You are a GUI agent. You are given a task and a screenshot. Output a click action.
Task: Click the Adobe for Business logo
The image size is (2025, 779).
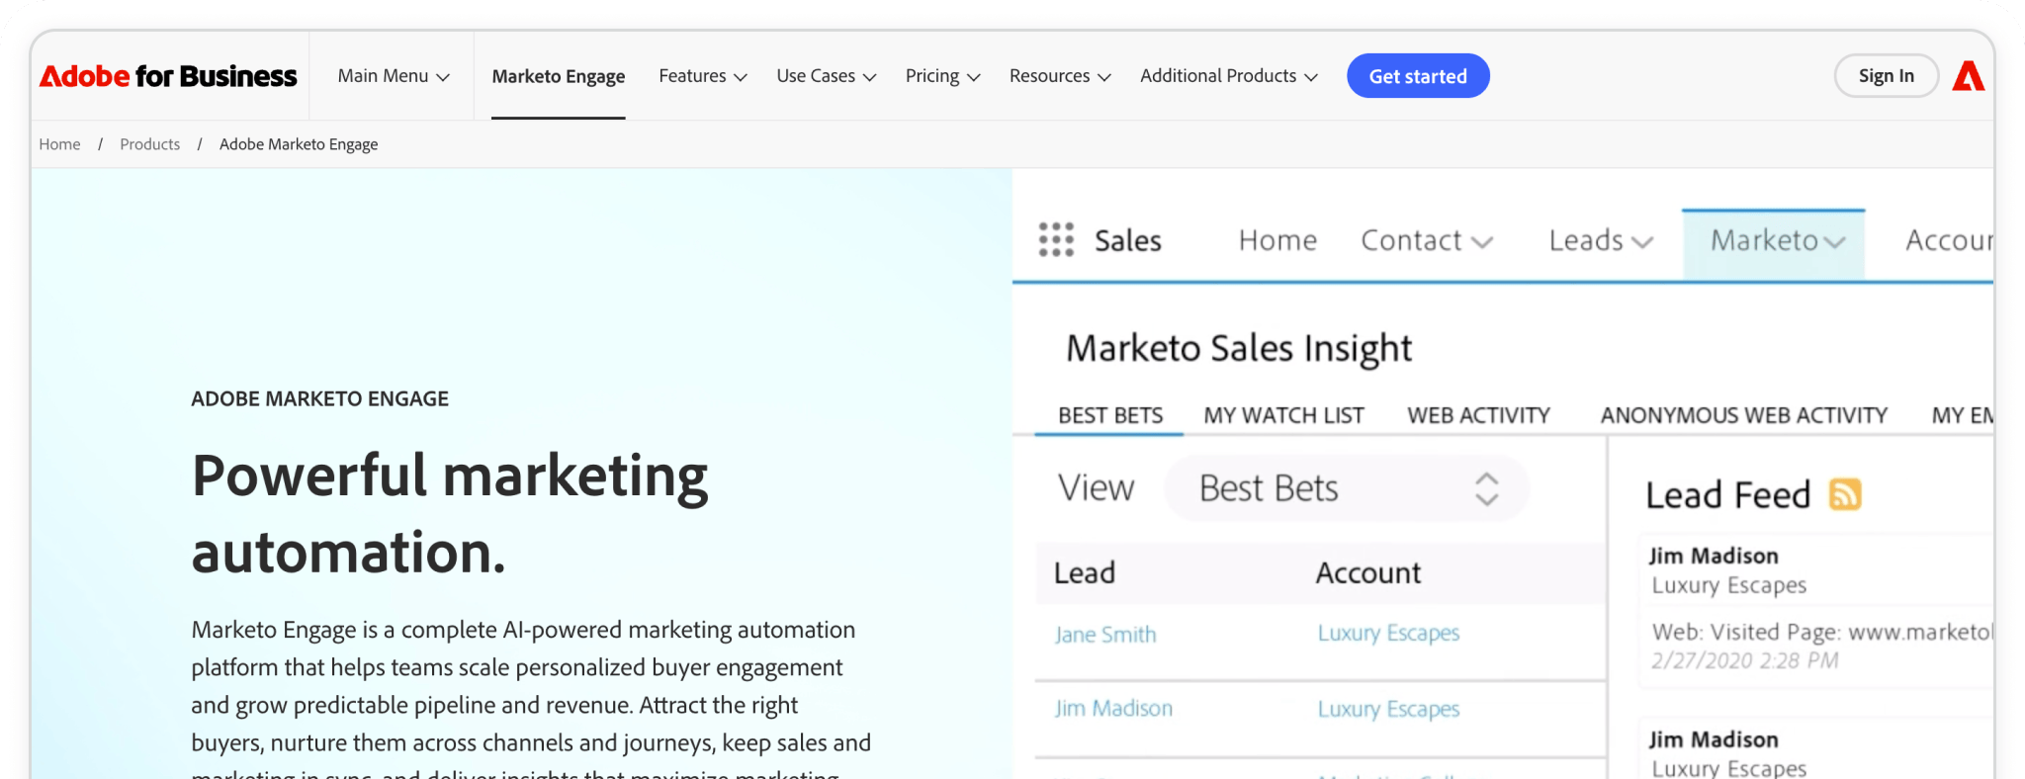coord(168,76)
